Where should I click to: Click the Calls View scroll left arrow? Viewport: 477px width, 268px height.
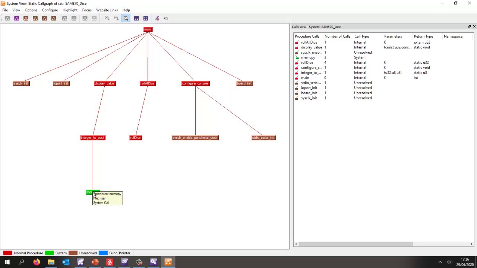pos(296,244)
